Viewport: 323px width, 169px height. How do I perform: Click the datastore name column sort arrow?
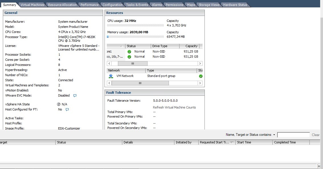tap(122, 46)
